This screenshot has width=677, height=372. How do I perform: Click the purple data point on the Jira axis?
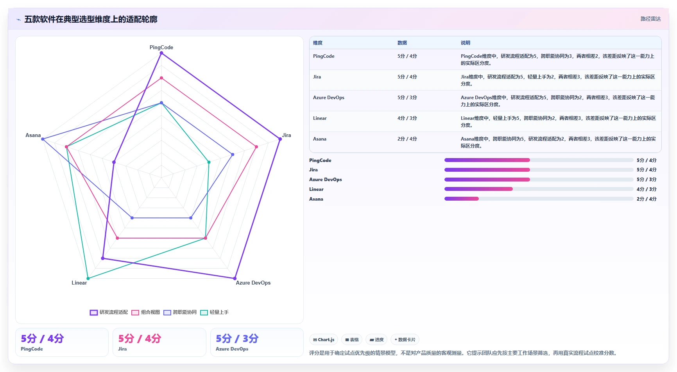pyautogui.click(x=280, y=139)
